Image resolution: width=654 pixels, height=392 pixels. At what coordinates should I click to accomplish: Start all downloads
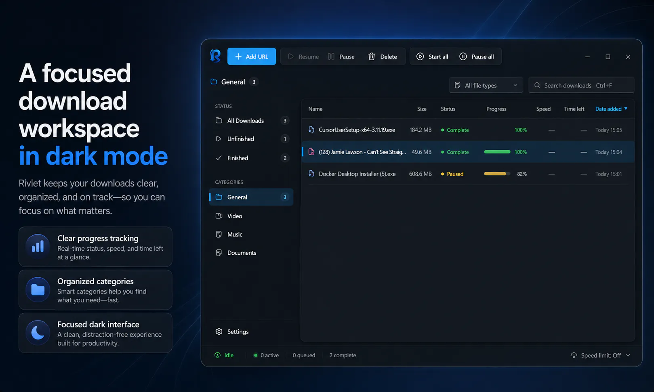click(x=432, y=57)
